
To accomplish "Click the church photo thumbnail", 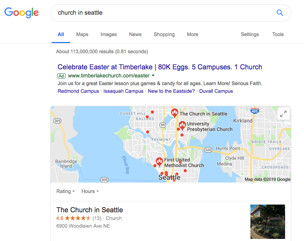I will (x=268, y=222).
